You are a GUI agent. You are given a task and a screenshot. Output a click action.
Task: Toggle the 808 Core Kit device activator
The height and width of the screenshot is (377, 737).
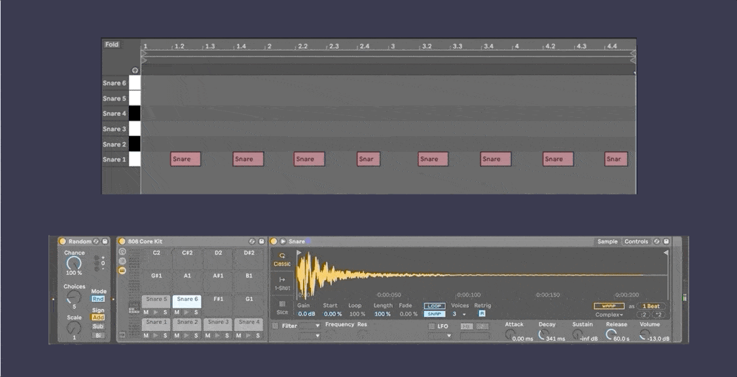(122, 241)
